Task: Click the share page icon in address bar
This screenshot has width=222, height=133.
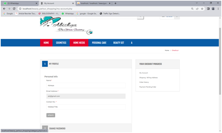Action: pos(197,9)
